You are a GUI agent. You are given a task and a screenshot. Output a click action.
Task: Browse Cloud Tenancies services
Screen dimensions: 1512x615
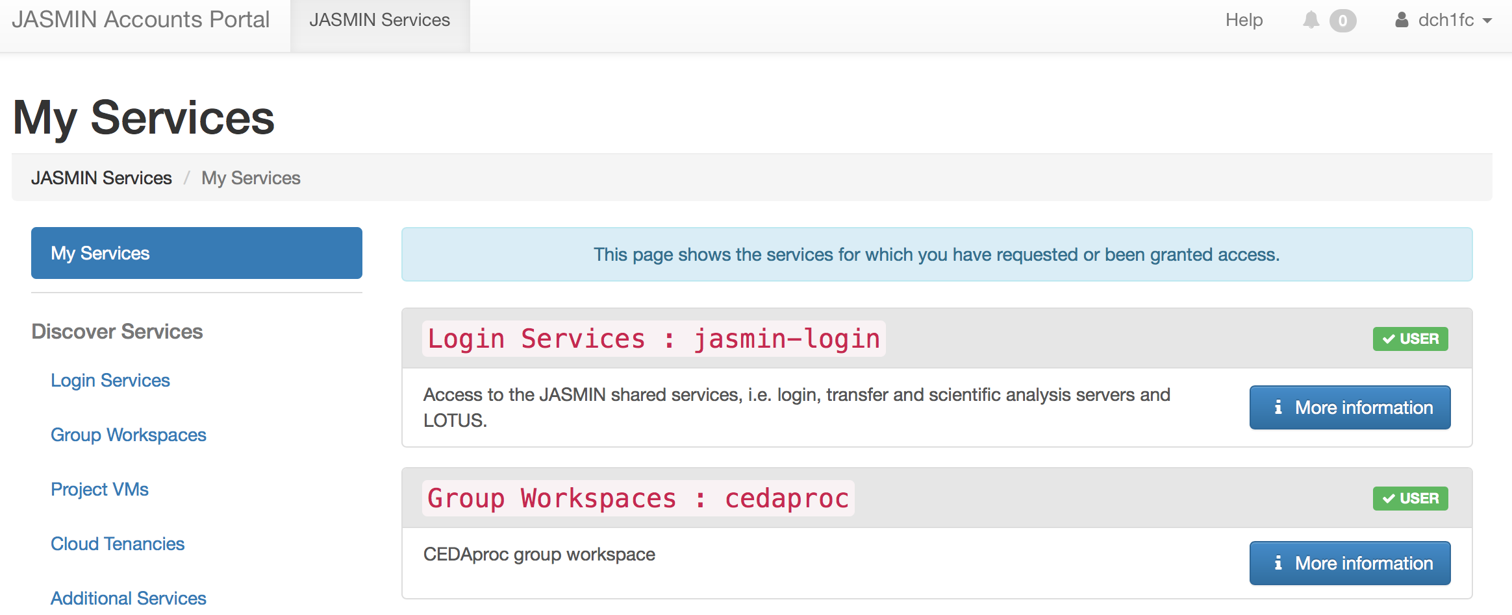pos(118,544)
